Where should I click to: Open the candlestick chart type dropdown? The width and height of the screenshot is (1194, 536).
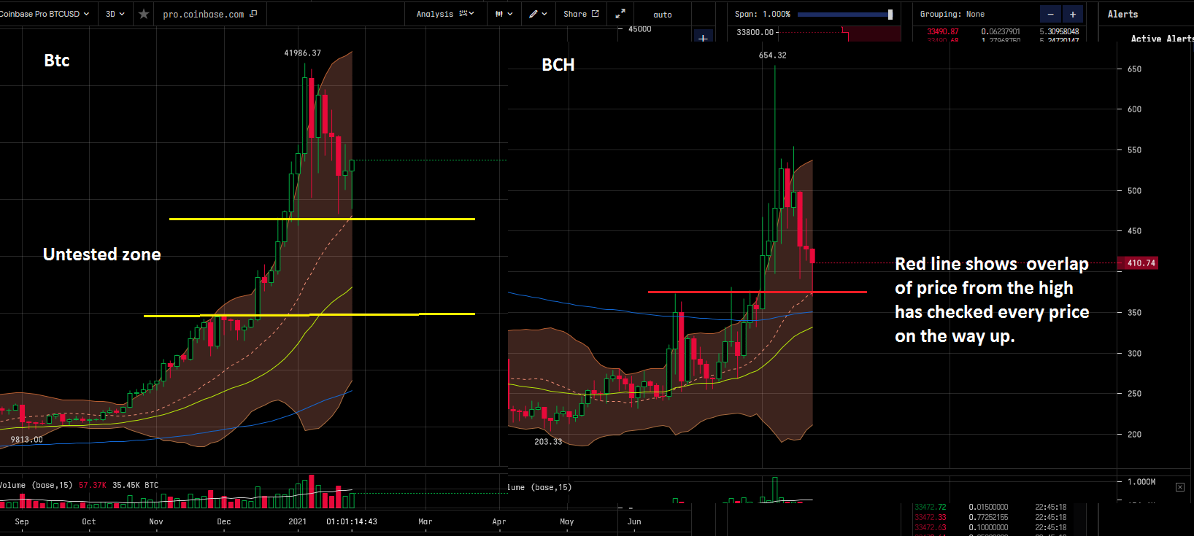(x=504, y=14)
